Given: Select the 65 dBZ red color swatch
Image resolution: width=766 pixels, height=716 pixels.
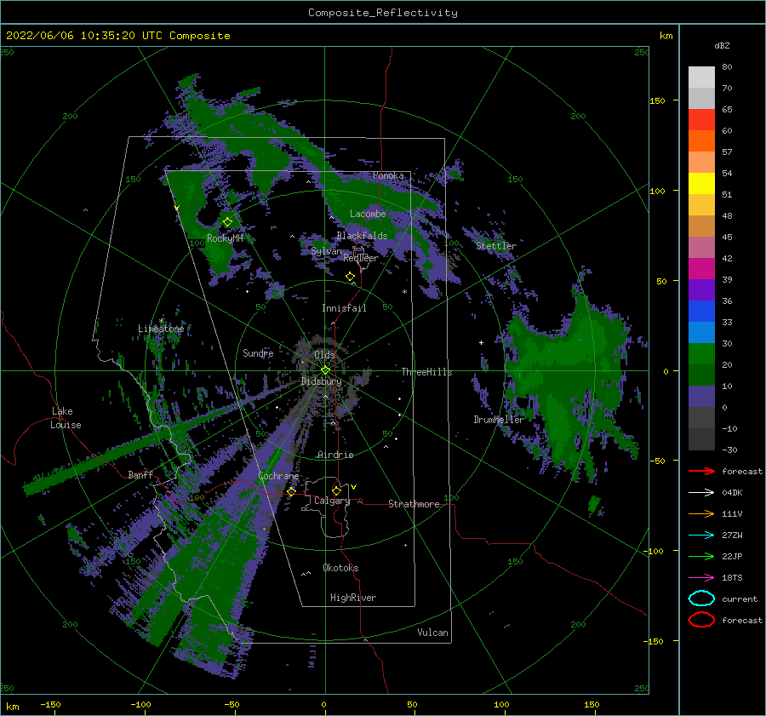Looking at the screenshot, I should tap(701, 119).
